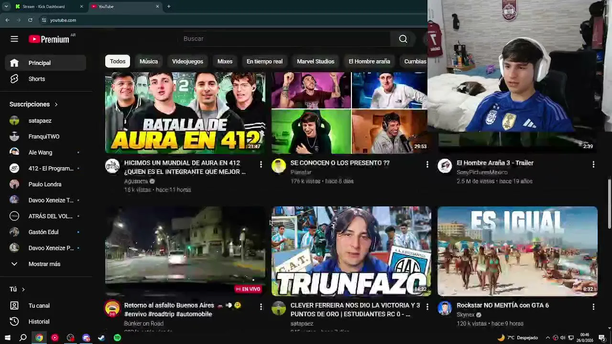This screenshot has width=612, height=344.
Task: Open the satapaez subscription channel
Action: coord(46,121)
